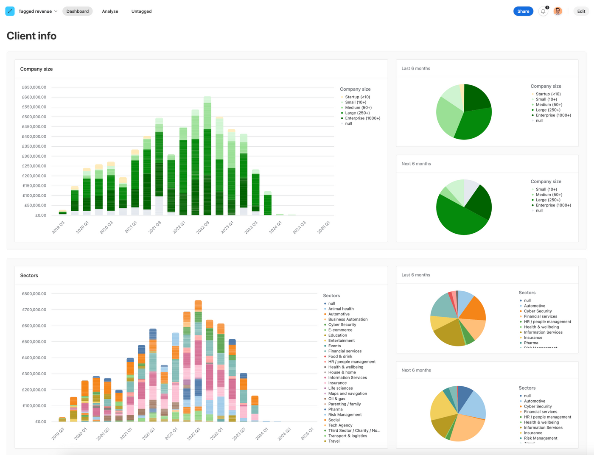Select the Travel legend entry in Sectors
Image resolution: width=594 pixels, height=455 pixels.
pos(333,441)
